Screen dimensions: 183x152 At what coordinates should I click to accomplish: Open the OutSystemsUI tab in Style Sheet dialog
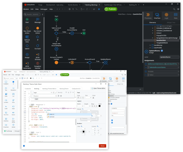tap(76, 88)
